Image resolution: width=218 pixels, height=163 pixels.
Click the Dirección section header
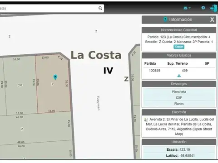[179, 112]
